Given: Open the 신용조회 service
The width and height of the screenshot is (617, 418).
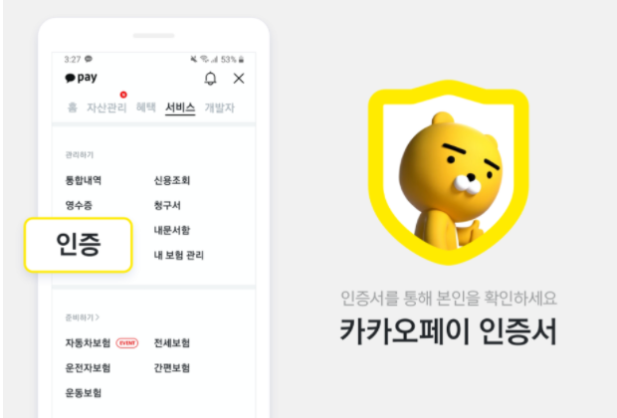Looking at the screenshot, I should point(172,180).
